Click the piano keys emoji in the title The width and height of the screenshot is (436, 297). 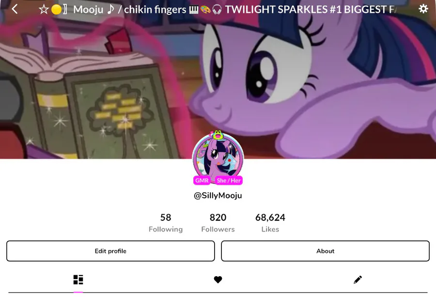pyautogui.click(x=194, y=10)
